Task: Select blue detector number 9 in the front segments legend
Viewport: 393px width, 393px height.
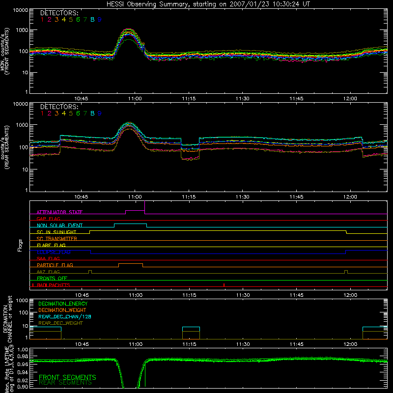Action: (100, 20)
